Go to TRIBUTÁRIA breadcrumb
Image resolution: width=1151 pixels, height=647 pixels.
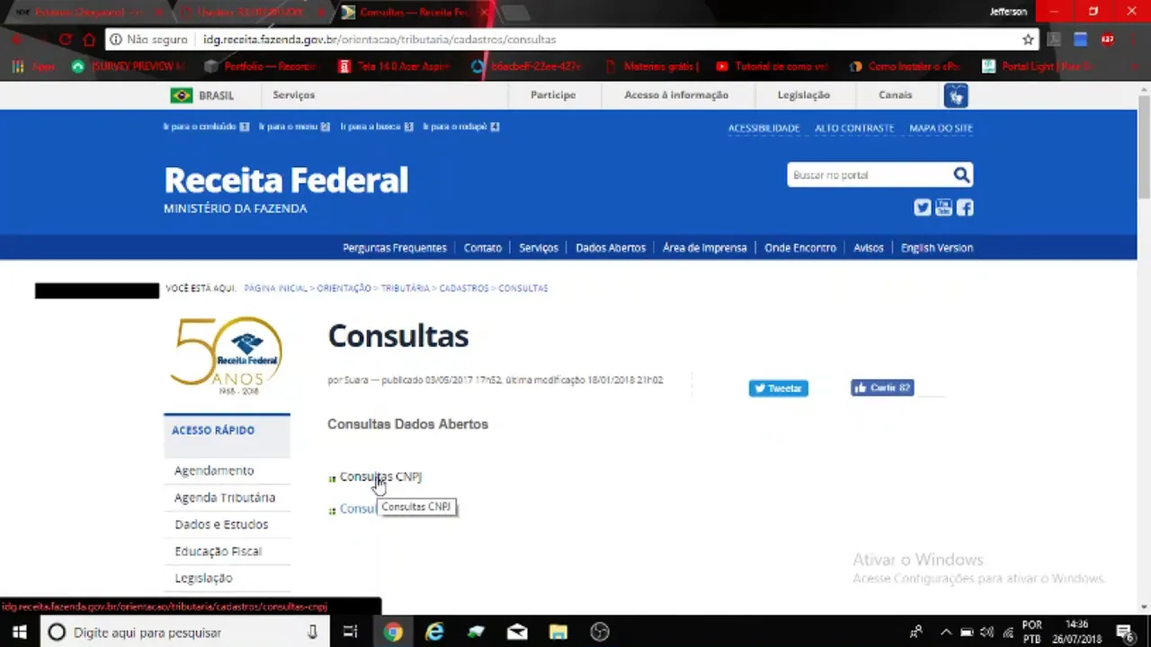[x=405, y=288]
